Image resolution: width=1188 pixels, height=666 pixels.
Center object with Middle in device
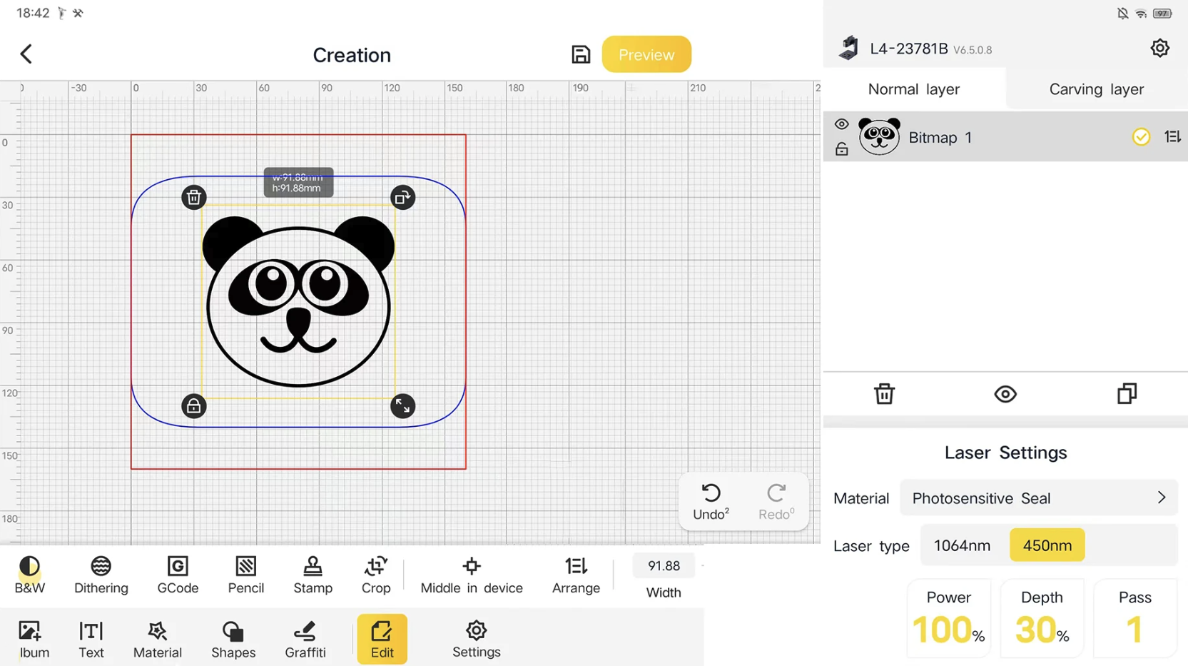472,575
